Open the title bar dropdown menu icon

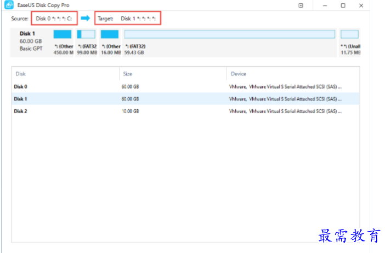point(301,5)
